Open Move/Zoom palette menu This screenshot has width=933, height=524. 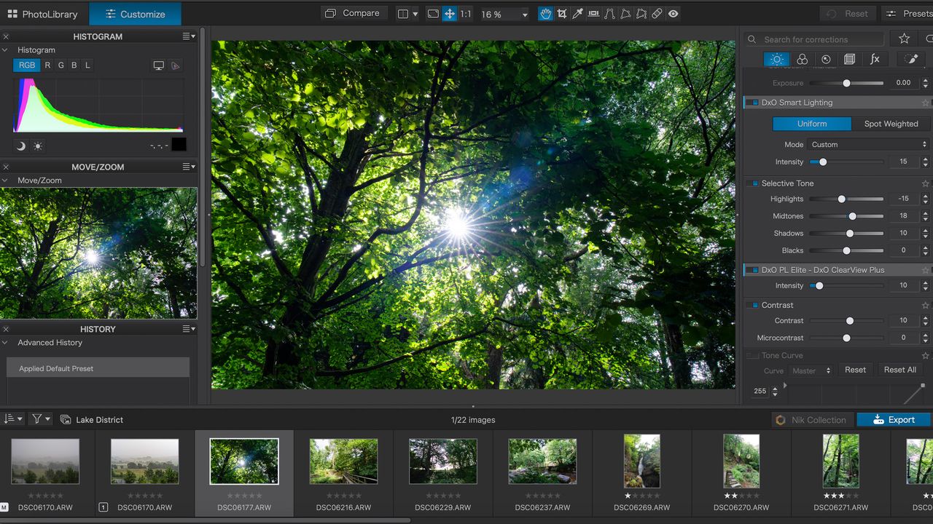click(x=189, y=167)
